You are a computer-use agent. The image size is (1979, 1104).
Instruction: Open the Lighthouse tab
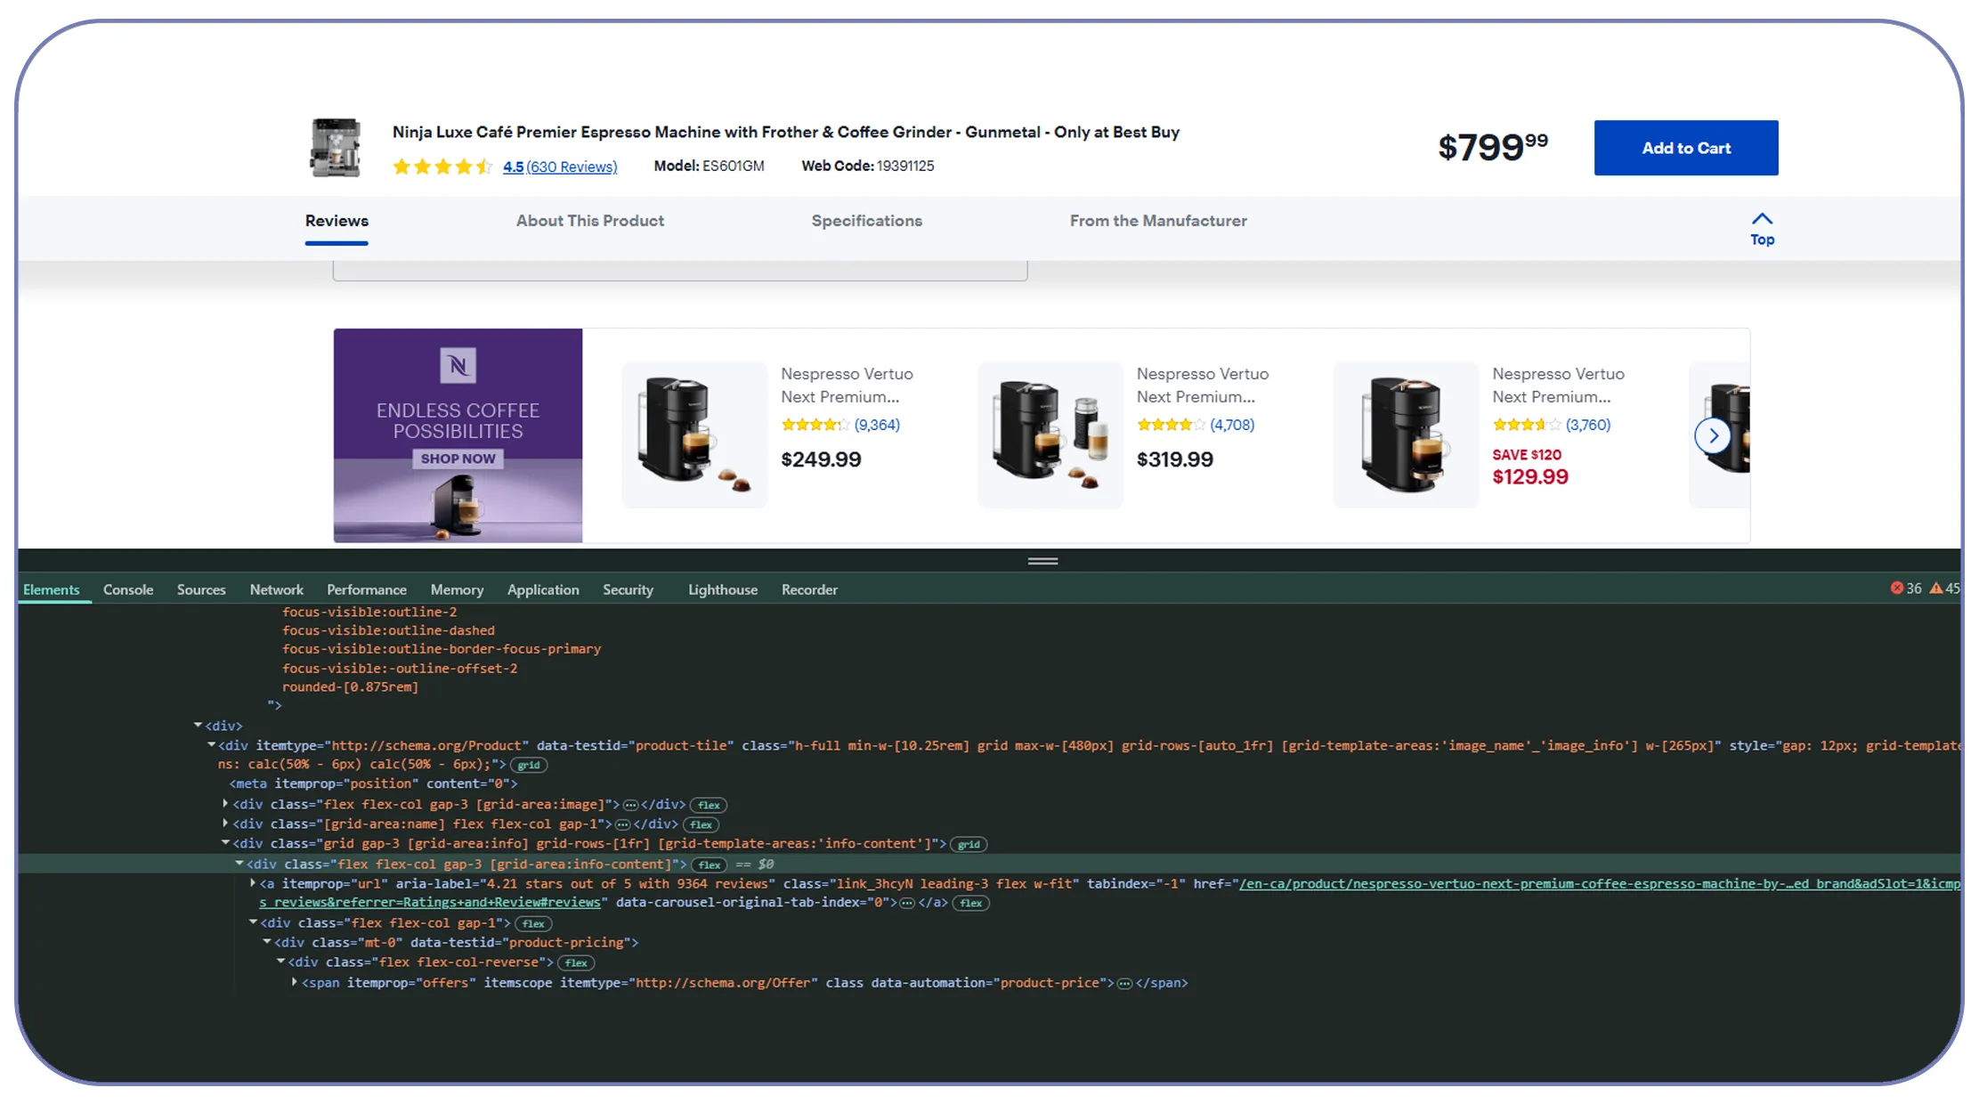(723, 589)
